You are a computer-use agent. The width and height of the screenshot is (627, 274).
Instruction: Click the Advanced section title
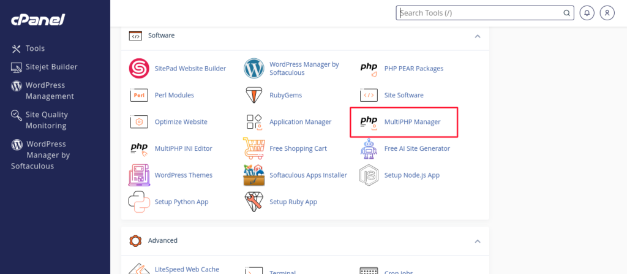pos(163,240)
